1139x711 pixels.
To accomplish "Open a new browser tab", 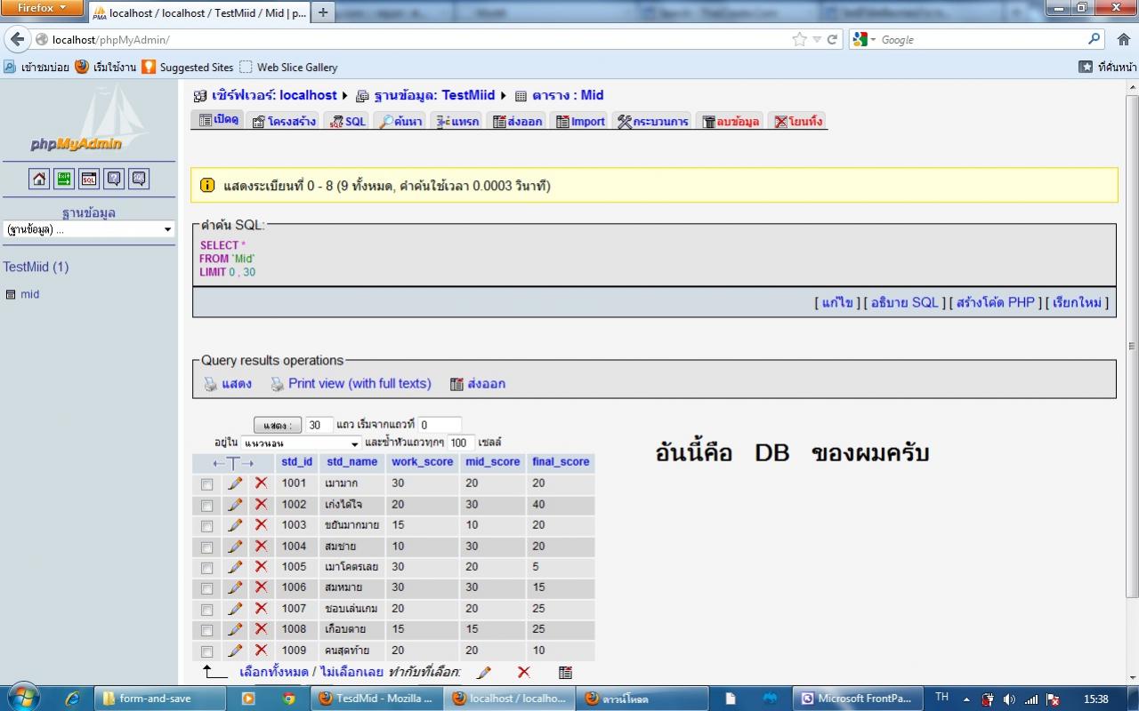I will click(x=322, y=12).
